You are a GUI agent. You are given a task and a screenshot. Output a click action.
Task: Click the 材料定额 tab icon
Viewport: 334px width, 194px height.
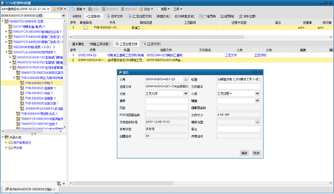[241, 16]
